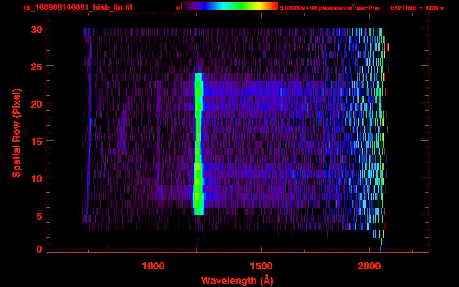Click the blue vertical line near 700 Å
This screenshot has width=459, height=287.
pos(89,122)
